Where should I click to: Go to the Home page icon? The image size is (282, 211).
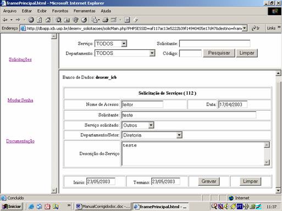click(x=48, y=20)
